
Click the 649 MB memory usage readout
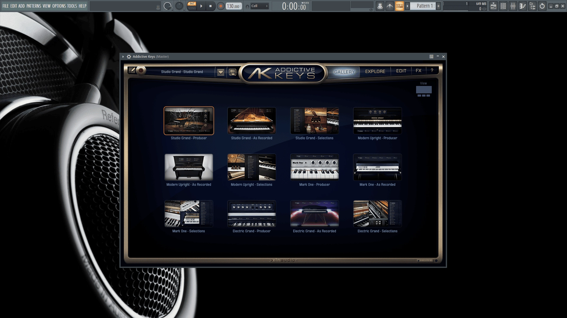click(481, 4)
